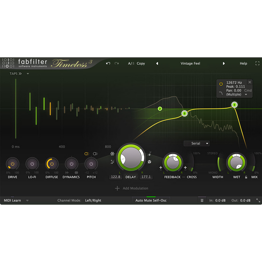Image resolution: width=262 pixels, height=262 pixels.
Task: Click the filter shape icon in band popup
Action: [x=221, y=93]
